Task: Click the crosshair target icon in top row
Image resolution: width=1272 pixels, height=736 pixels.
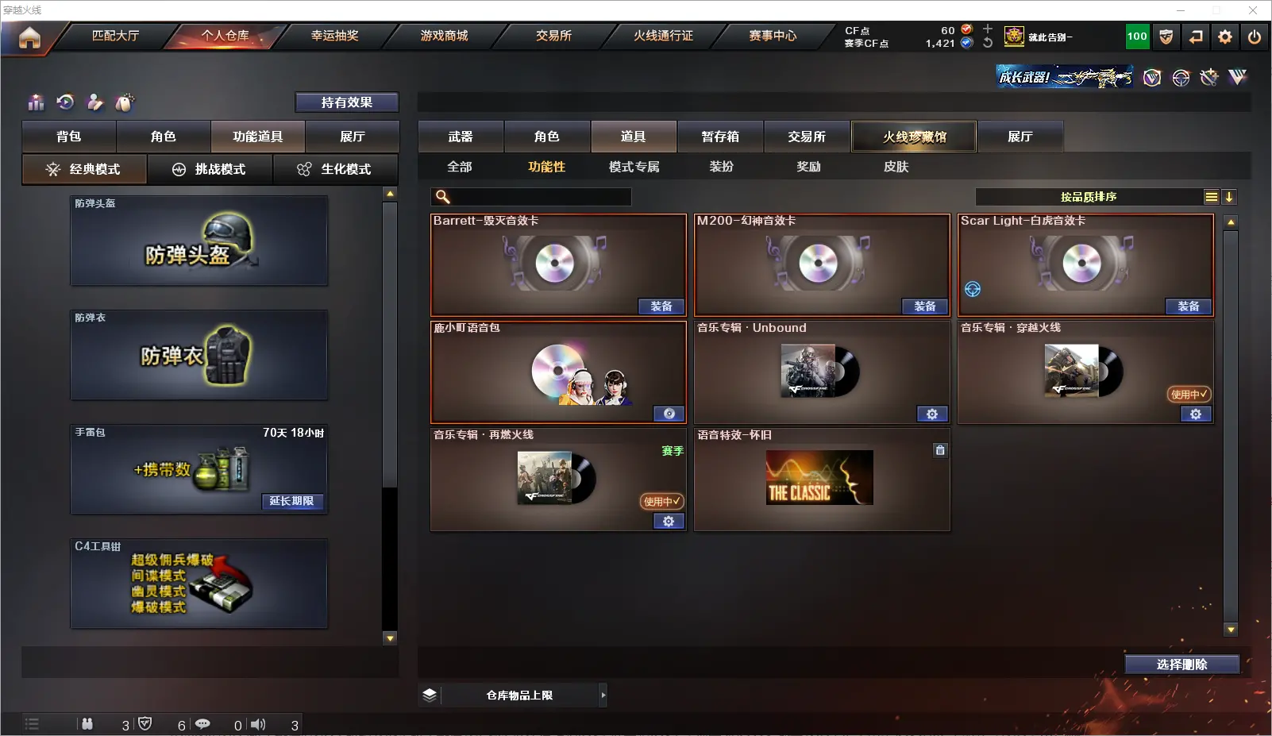Action: tap(1181, 77)
